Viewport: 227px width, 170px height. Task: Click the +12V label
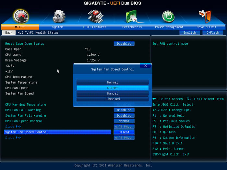9,71
